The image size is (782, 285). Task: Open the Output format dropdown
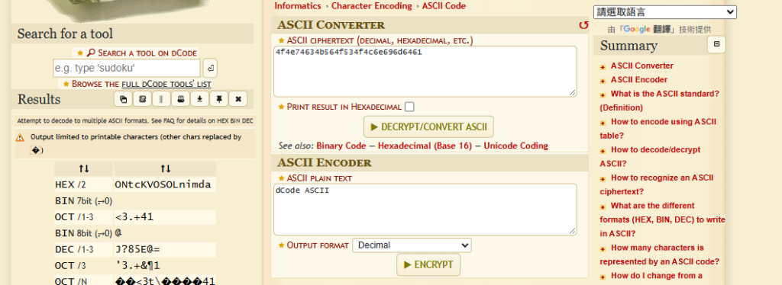(412, 245)
